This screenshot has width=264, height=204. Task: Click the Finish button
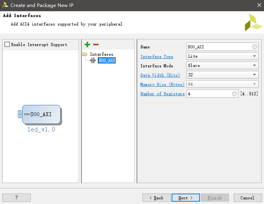(x=215, y=198)
